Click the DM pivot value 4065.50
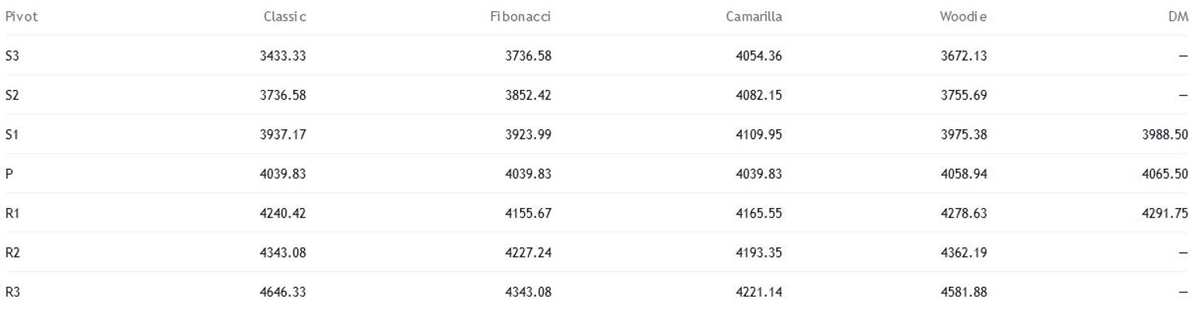This screenshot has width=1198, height=311. pos(1164,174)
